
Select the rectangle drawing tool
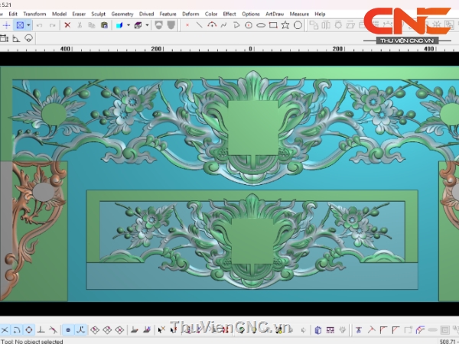272,25
